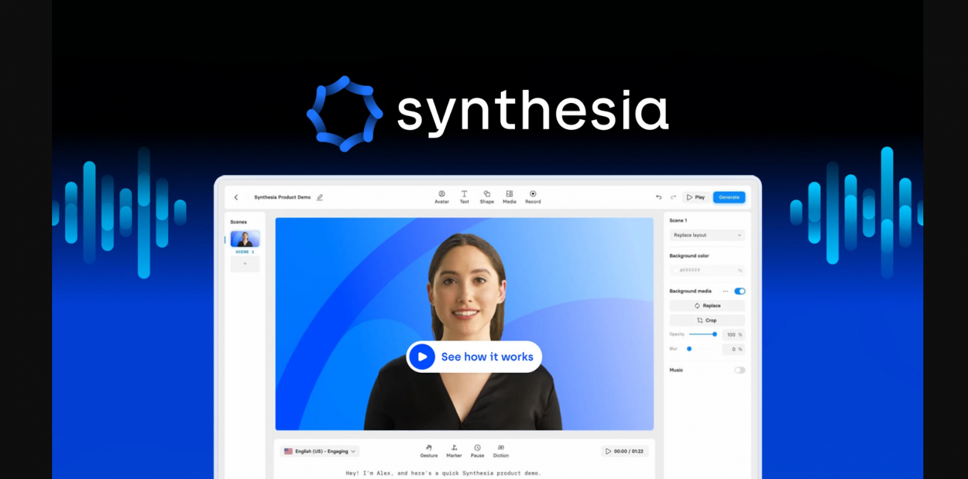Screen dimensions: 968x479
Task: Add a new scene with the plus button
Action: coord(245,264)
